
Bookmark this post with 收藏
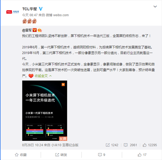(x=21, y=155)
